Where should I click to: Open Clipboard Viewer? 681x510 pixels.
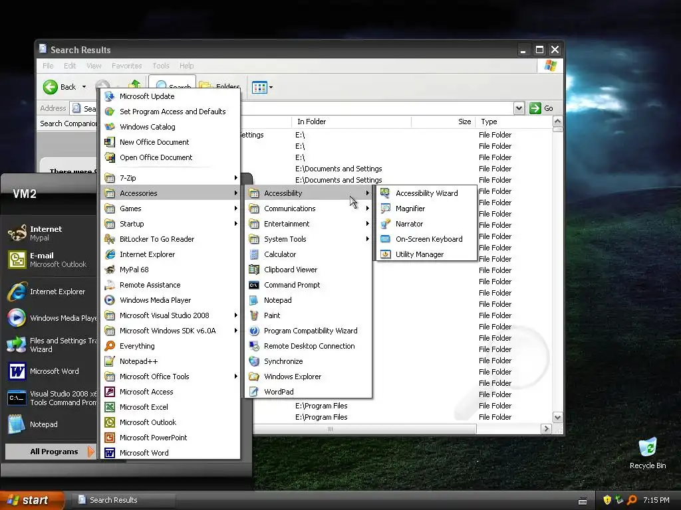[x=307, y=270]
